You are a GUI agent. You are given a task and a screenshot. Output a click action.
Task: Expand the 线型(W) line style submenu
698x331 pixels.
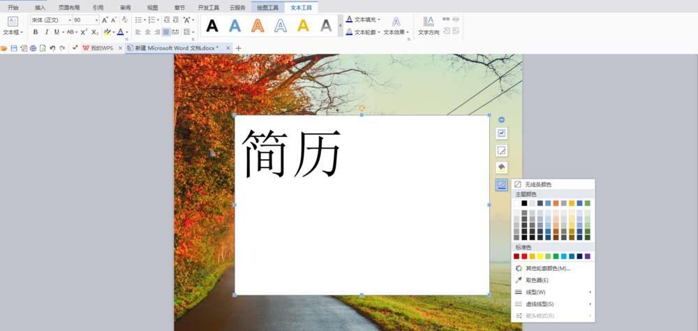pyautogui.click(x=553, y=292)
